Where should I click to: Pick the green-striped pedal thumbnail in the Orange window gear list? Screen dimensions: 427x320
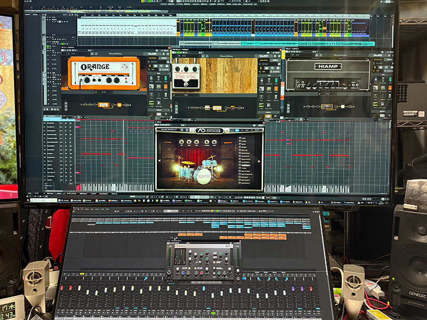(152, 103)
